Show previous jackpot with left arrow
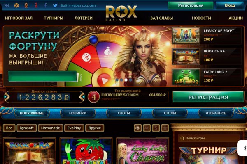Viewport: 247px width, 164px height. click(6, 97)
